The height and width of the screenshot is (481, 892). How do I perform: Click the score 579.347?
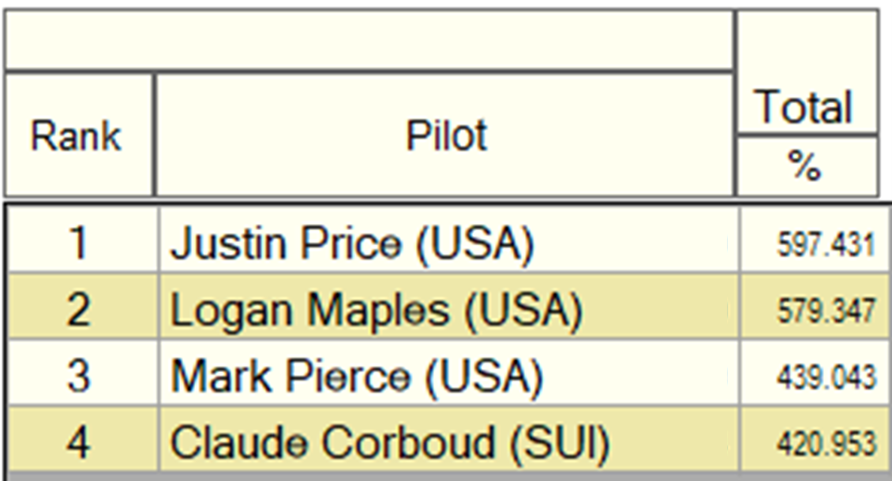pyautogui.click(x=826, y=311)
